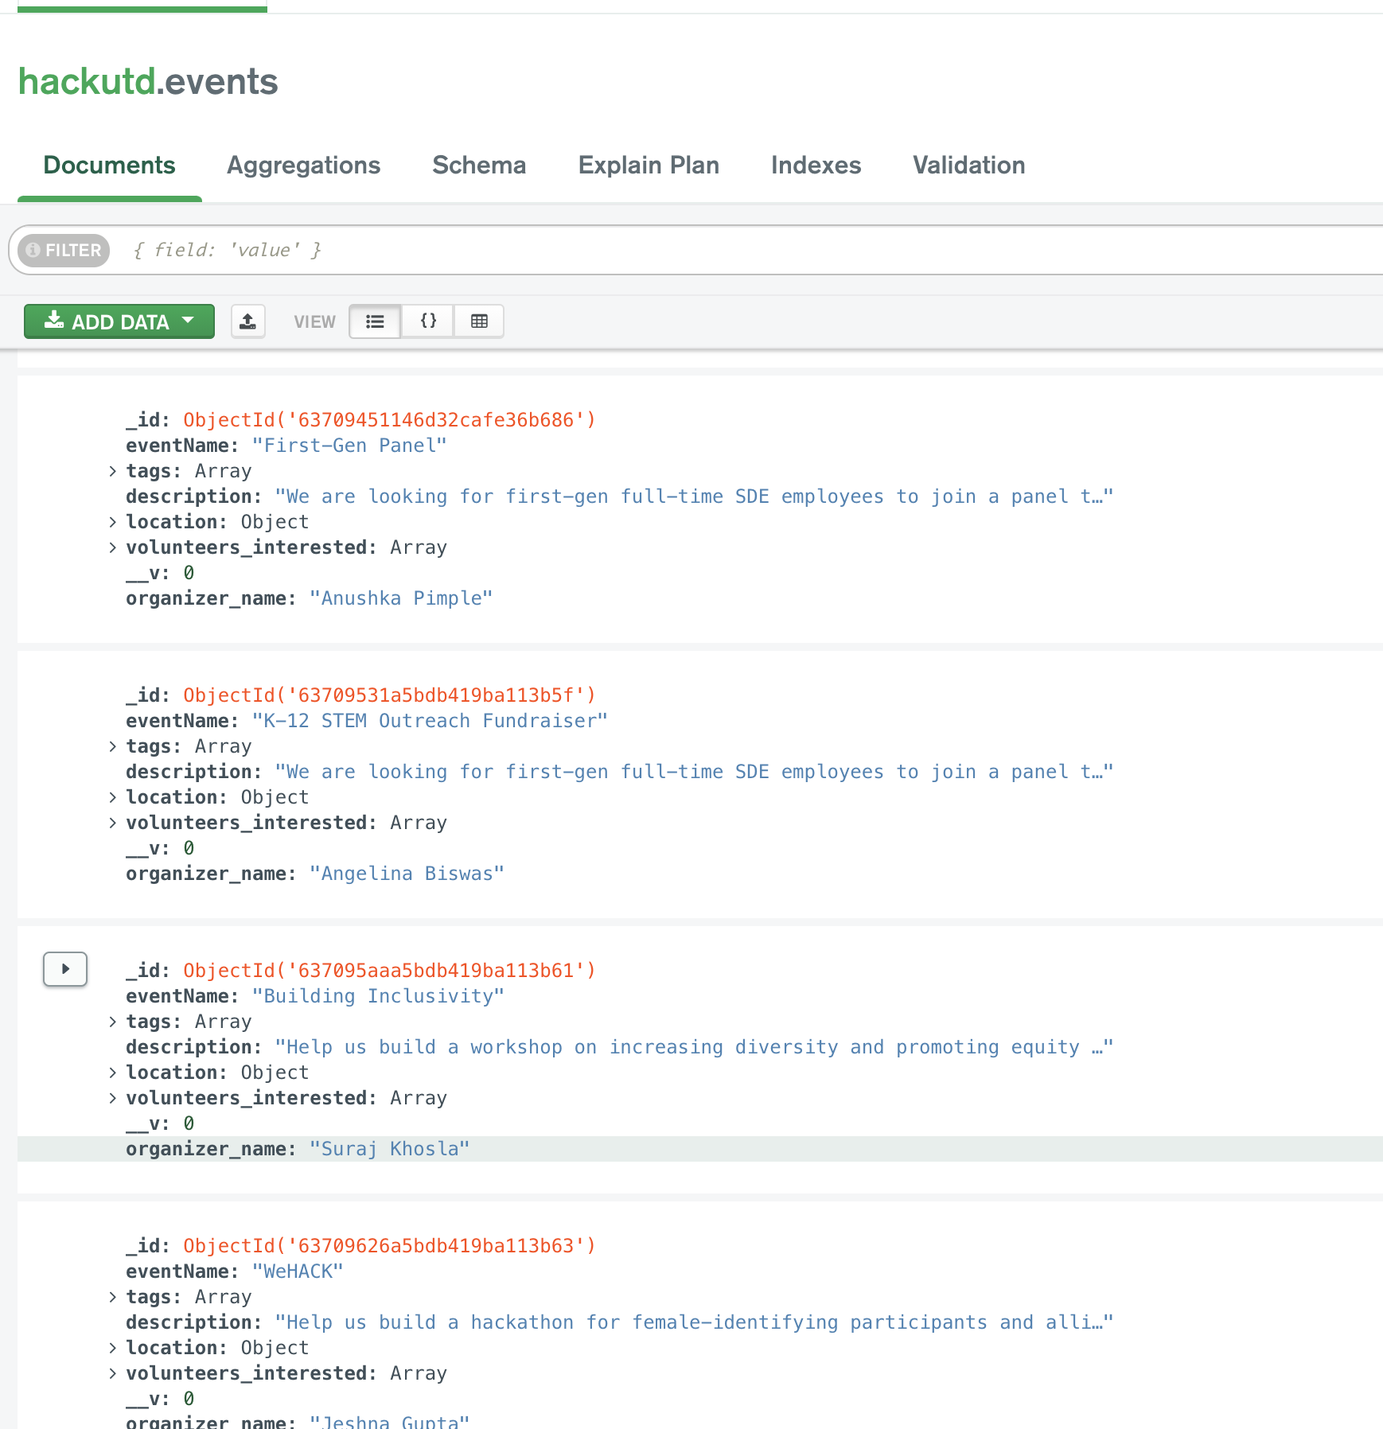Switch to List view icon
The height and width of the screenshot is (1429, 1383).
tap(375, 321)
